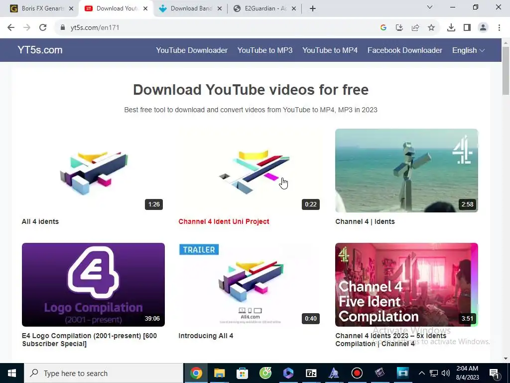Share this page via share icon

[415, 28]
